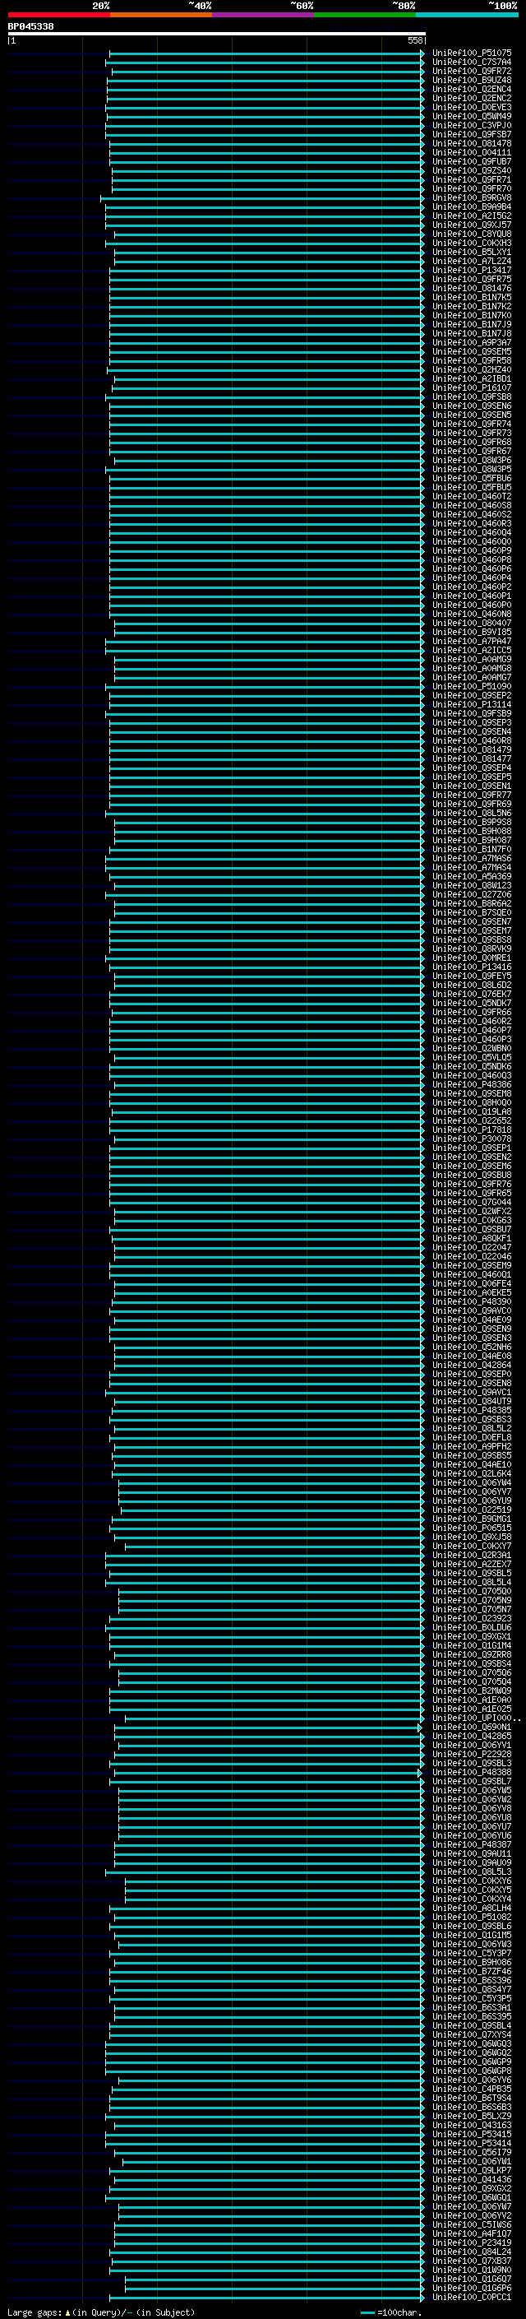Click the cyan ~100% identity legend segment
The image size is (526, 2319).
click(x=468, y=16)
